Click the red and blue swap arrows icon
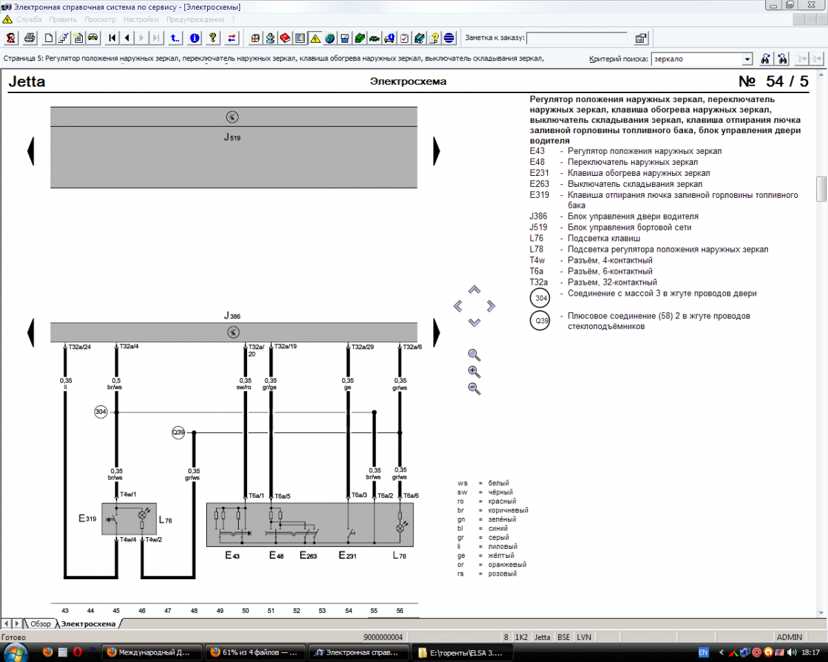This screenshot has width=828, height=662. pos(233,38)
